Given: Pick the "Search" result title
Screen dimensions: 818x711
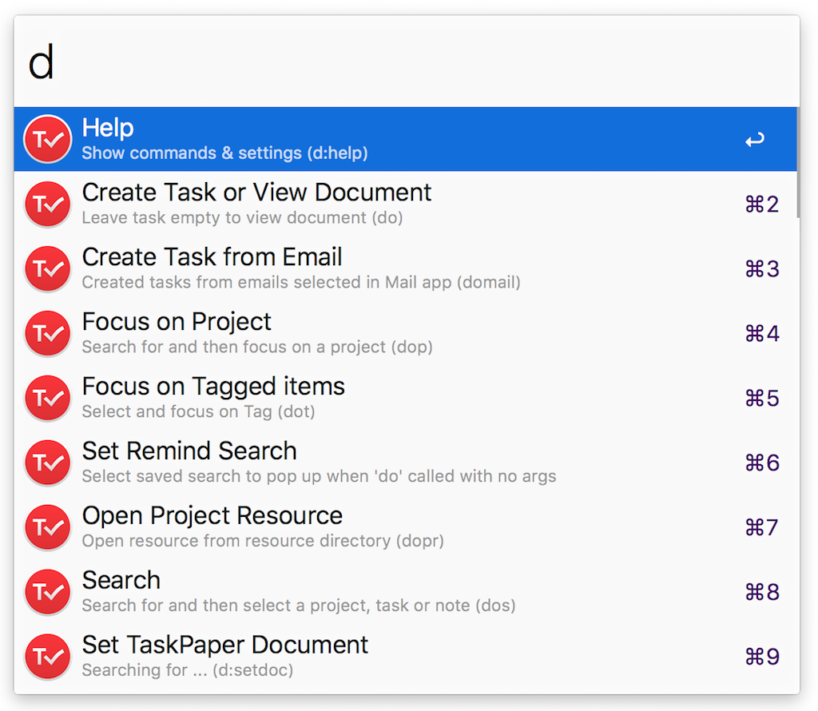Looking at the screenshot, I should tap(121, 581).
